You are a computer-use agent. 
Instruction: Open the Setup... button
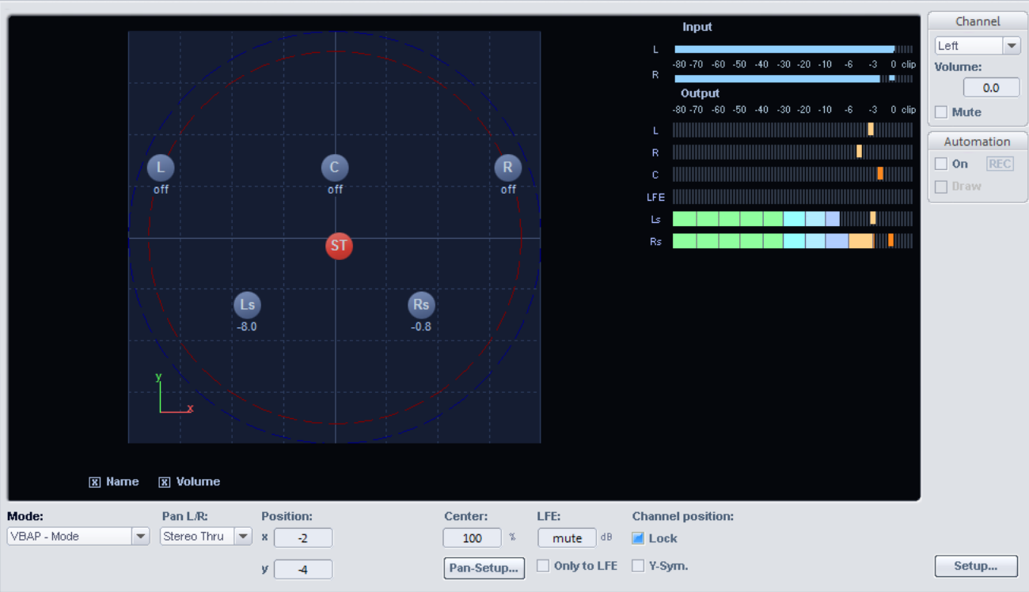975,566
